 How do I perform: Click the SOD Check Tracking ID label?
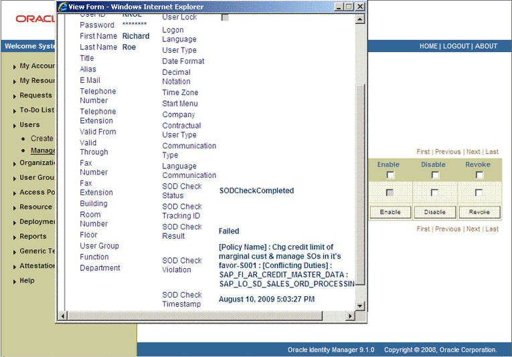coord(182,211)
